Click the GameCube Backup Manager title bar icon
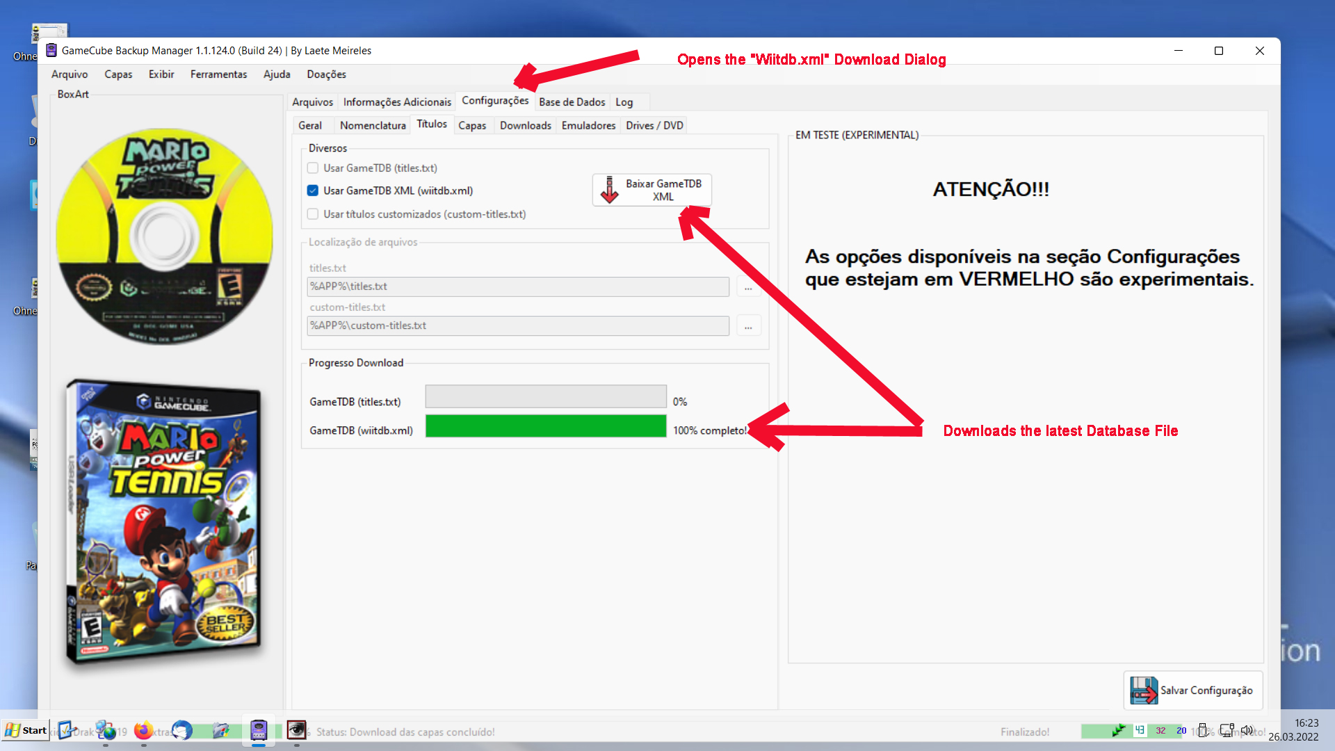The image size is (1335, 751). point(51,50)
